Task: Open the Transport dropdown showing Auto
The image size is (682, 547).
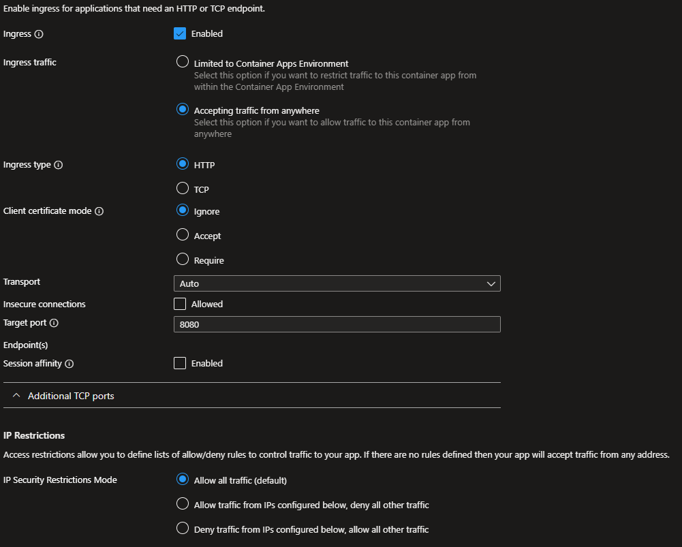Action: pos(337,283)
